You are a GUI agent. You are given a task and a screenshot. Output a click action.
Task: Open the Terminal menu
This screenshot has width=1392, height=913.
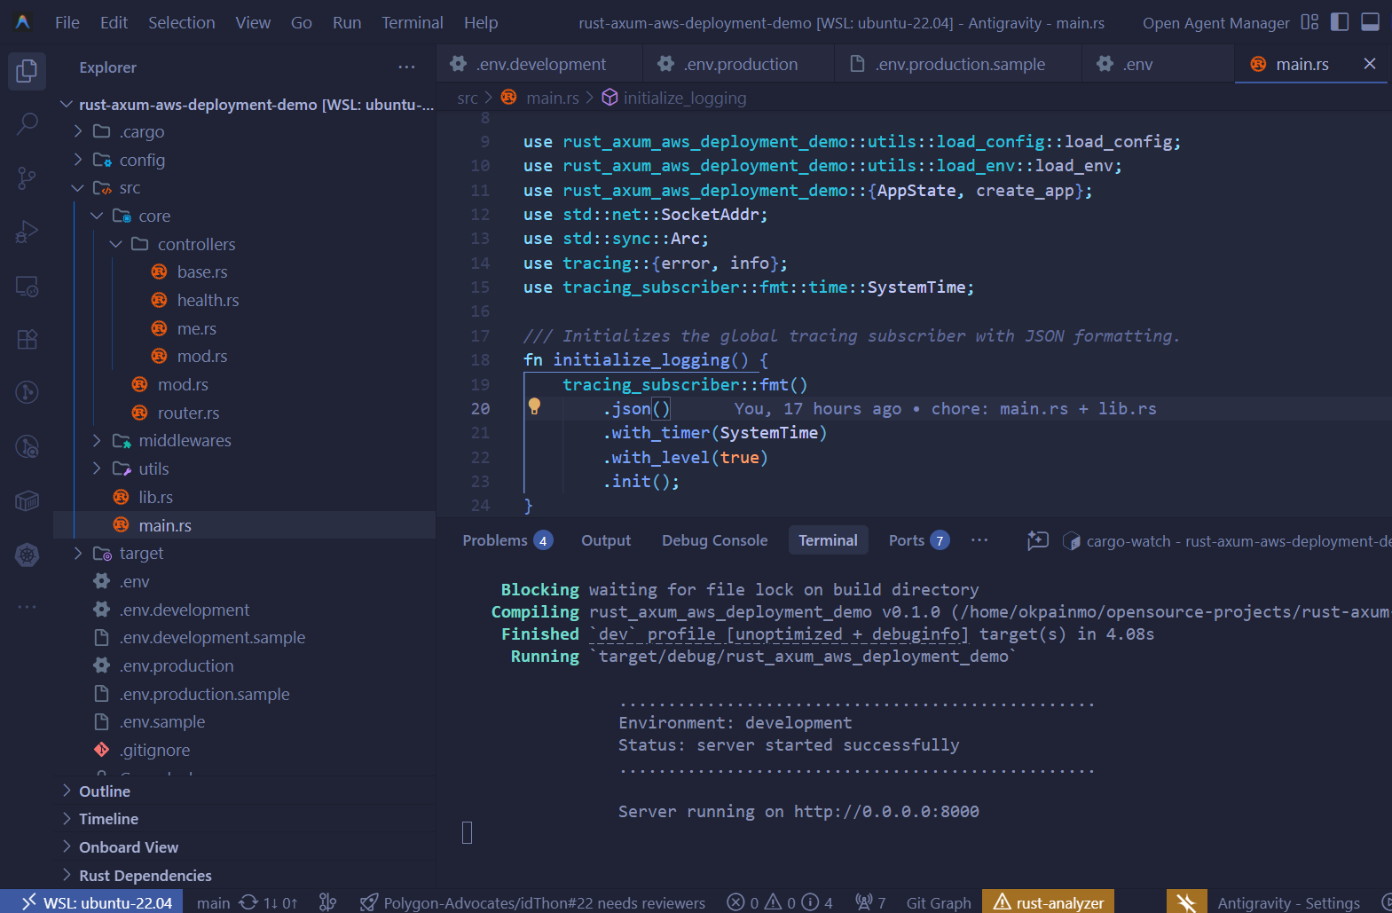(x=412, y=22)
